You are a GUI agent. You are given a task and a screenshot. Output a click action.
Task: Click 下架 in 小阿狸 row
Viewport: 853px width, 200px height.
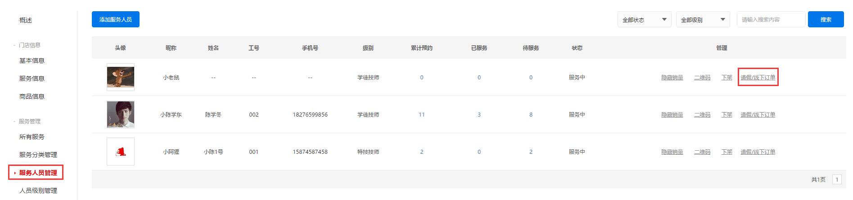coord(727,152)
